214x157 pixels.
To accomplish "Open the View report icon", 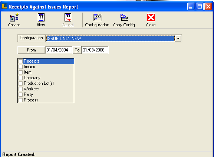I will point(41,17).
